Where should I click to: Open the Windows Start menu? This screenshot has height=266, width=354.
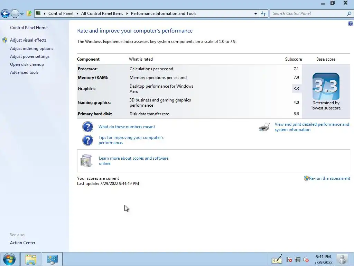pyautogui.click(x=9, y=259)
